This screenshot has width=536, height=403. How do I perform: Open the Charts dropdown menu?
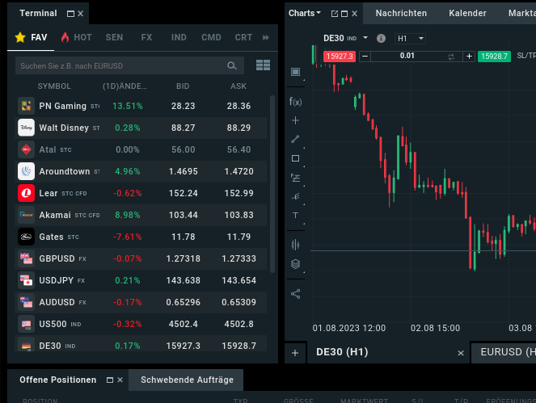click(305, 13)
